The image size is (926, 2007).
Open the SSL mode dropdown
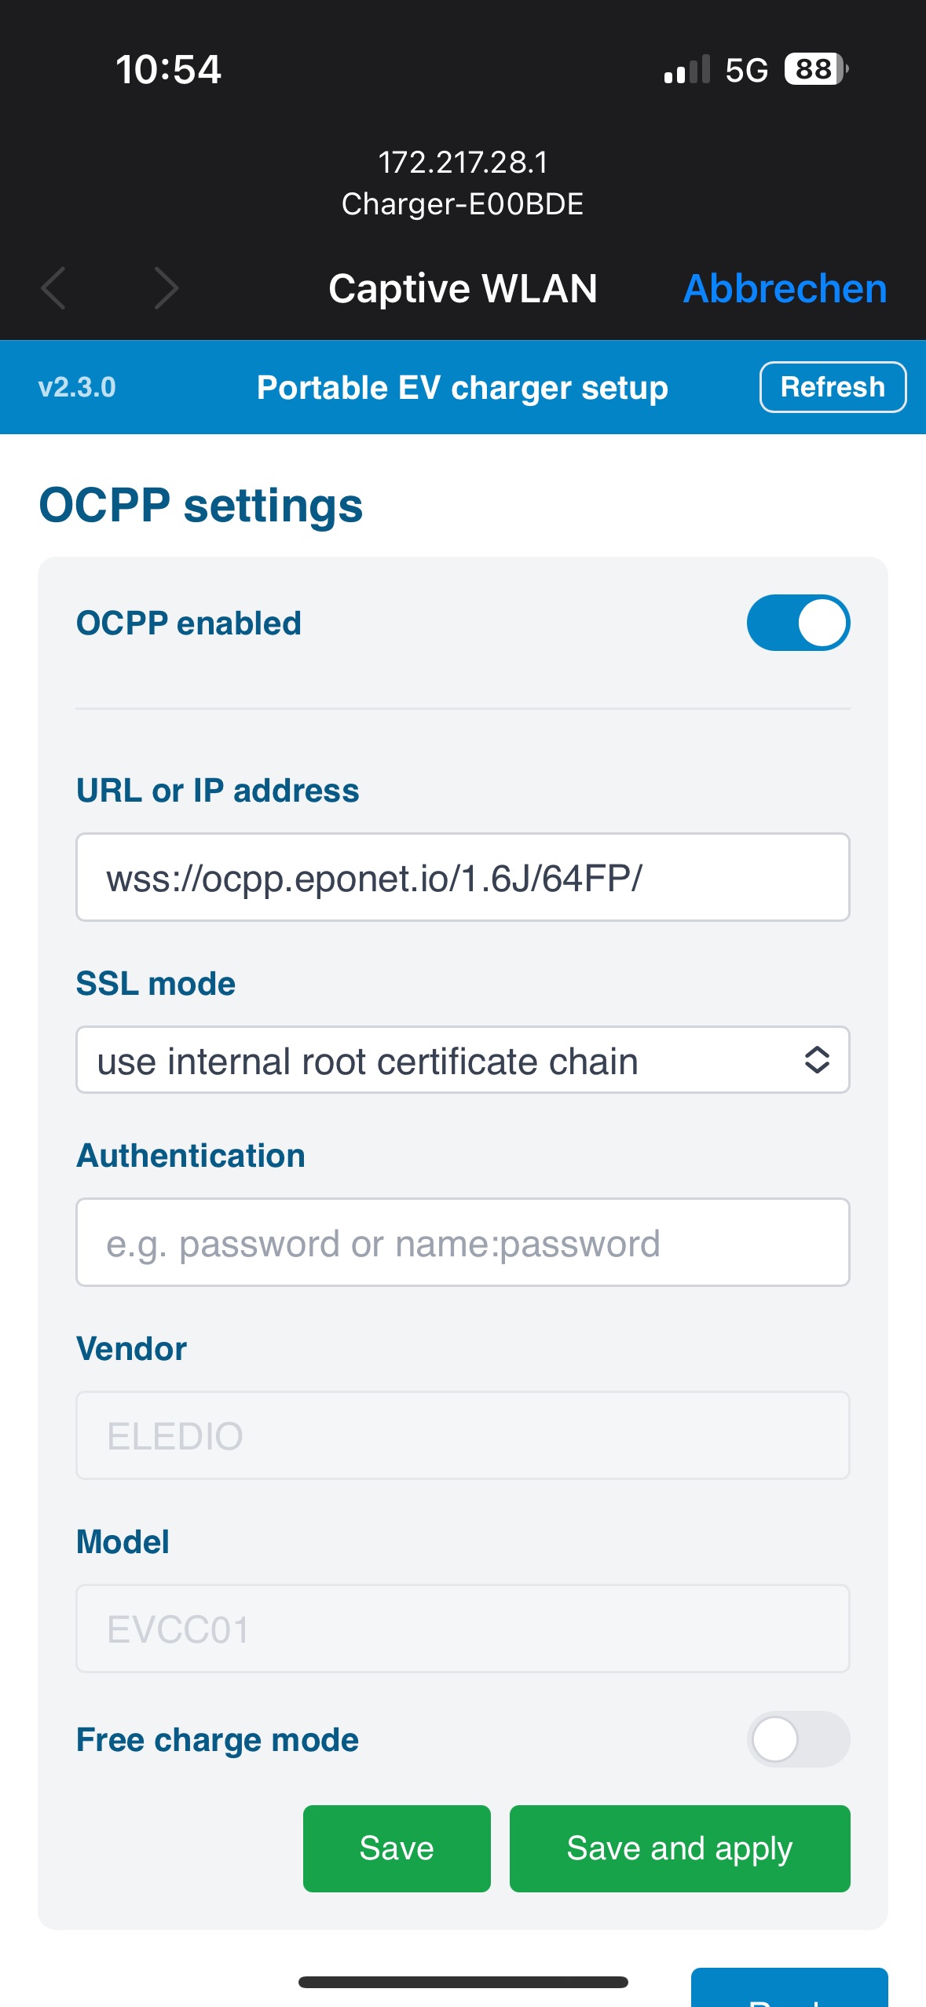pos(463,1059)
